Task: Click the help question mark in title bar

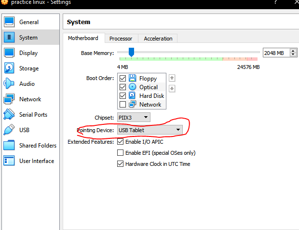Action: (275, 2)
